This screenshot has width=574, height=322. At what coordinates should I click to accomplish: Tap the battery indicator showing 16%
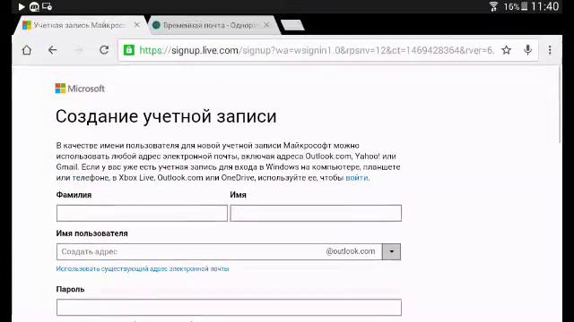pyautogui.click(x=516, y=6)
